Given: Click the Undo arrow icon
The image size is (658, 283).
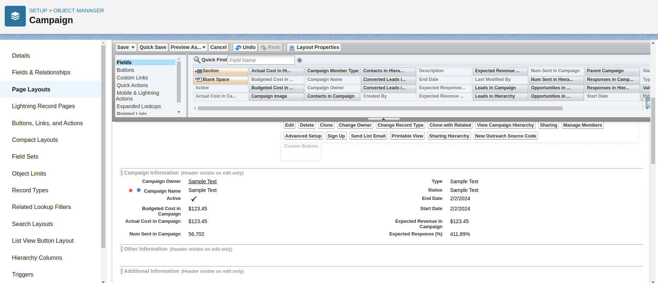Looking at the screenshot, I should tap(238, 48).
